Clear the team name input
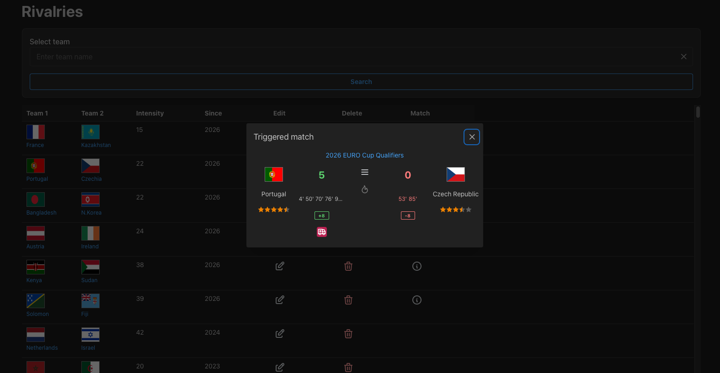 683,57
